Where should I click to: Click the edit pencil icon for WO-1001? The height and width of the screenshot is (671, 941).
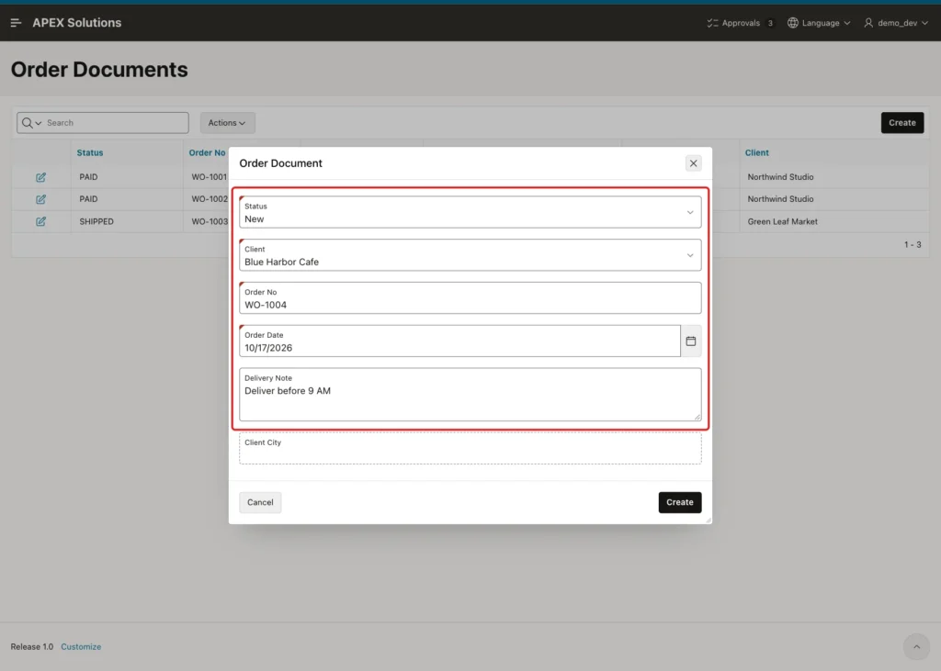click(x=40, y=177)
